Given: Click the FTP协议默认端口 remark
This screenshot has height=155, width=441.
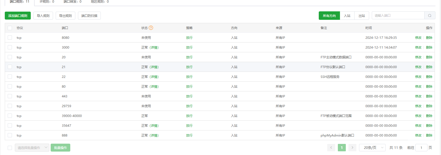Looking at the screenshot, I should click(x=333, y=67).
